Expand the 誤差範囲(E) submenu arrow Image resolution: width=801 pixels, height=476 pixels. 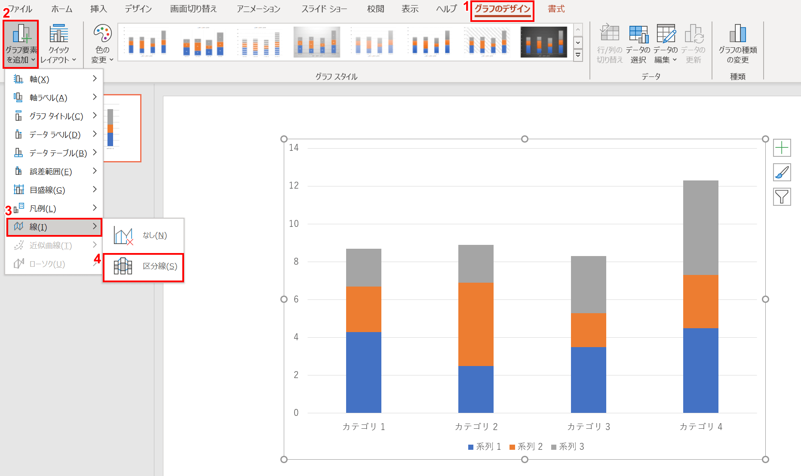[95, 171]
